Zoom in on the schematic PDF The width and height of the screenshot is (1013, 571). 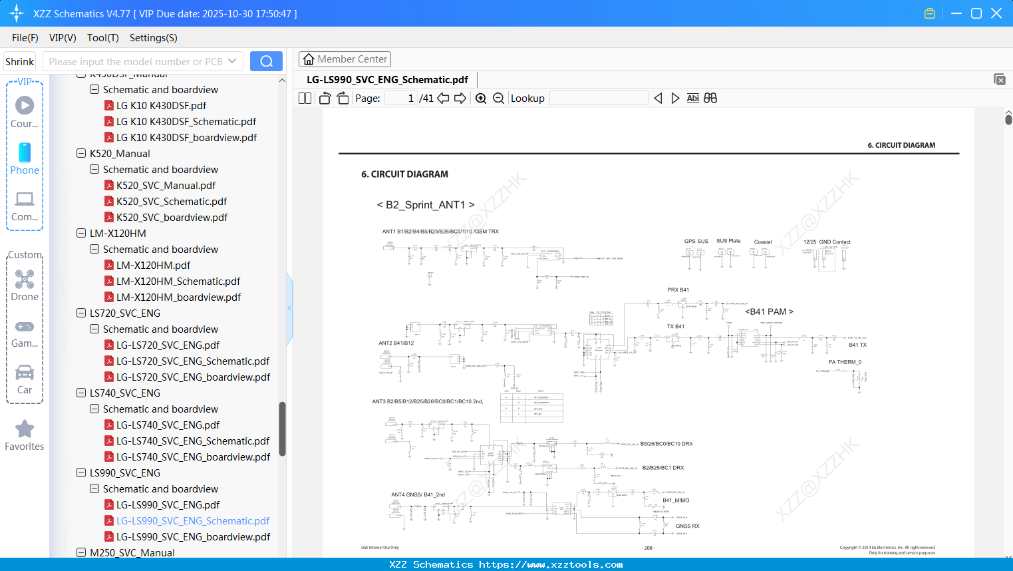(480, 98)
